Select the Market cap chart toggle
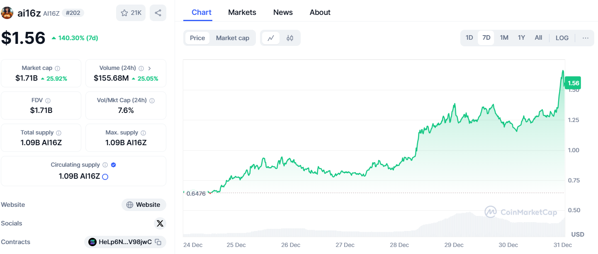This screenshot has height=254, width=598. point(233,38)
